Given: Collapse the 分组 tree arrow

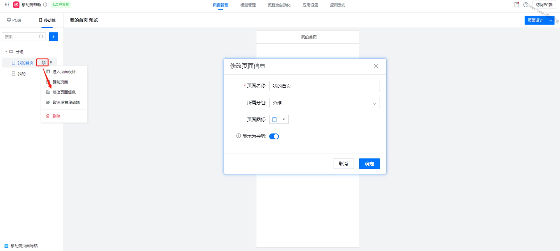Looking at the screenshot, I should (6, 52).
